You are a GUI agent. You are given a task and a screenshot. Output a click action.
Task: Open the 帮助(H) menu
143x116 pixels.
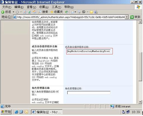coord(69,7)
